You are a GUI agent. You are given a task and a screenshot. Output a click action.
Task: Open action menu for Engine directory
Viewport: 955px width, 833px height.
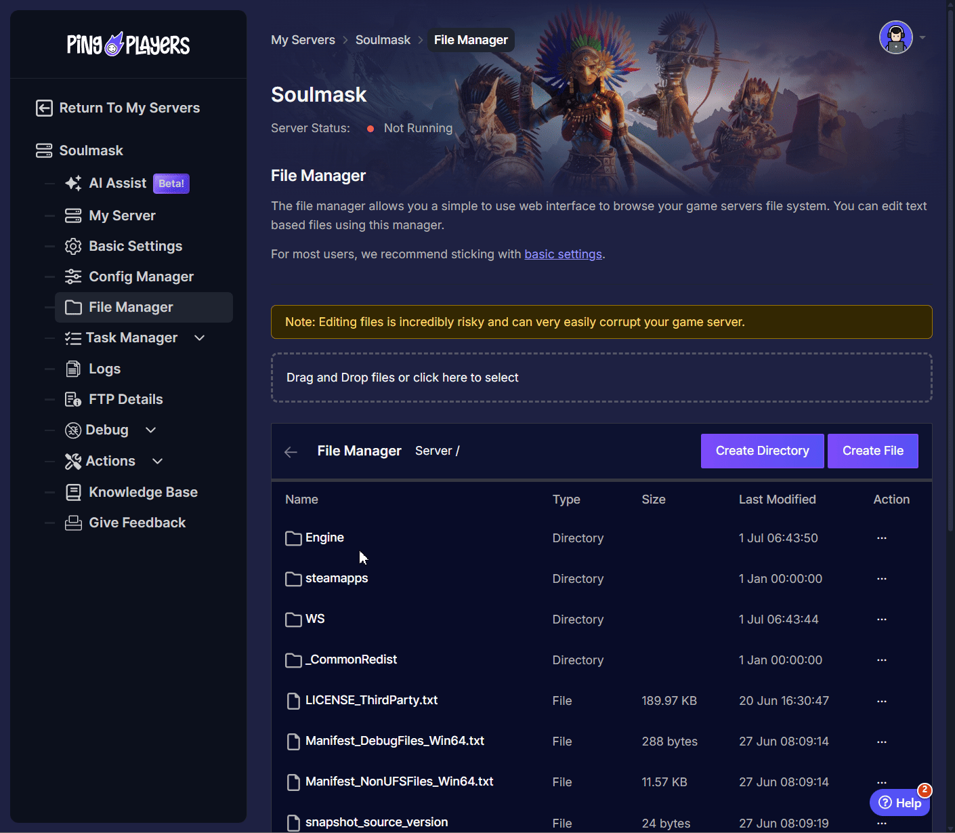coord(881,538)
